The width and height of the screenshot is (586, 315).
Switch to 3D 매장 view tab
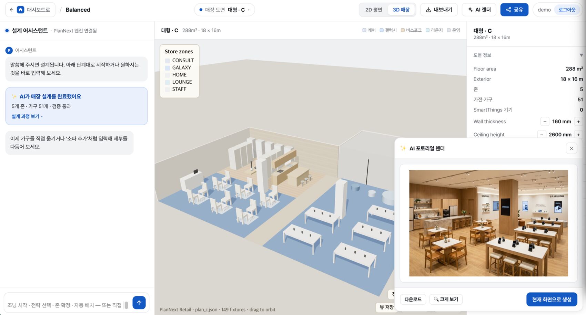[x=401, y=10]
